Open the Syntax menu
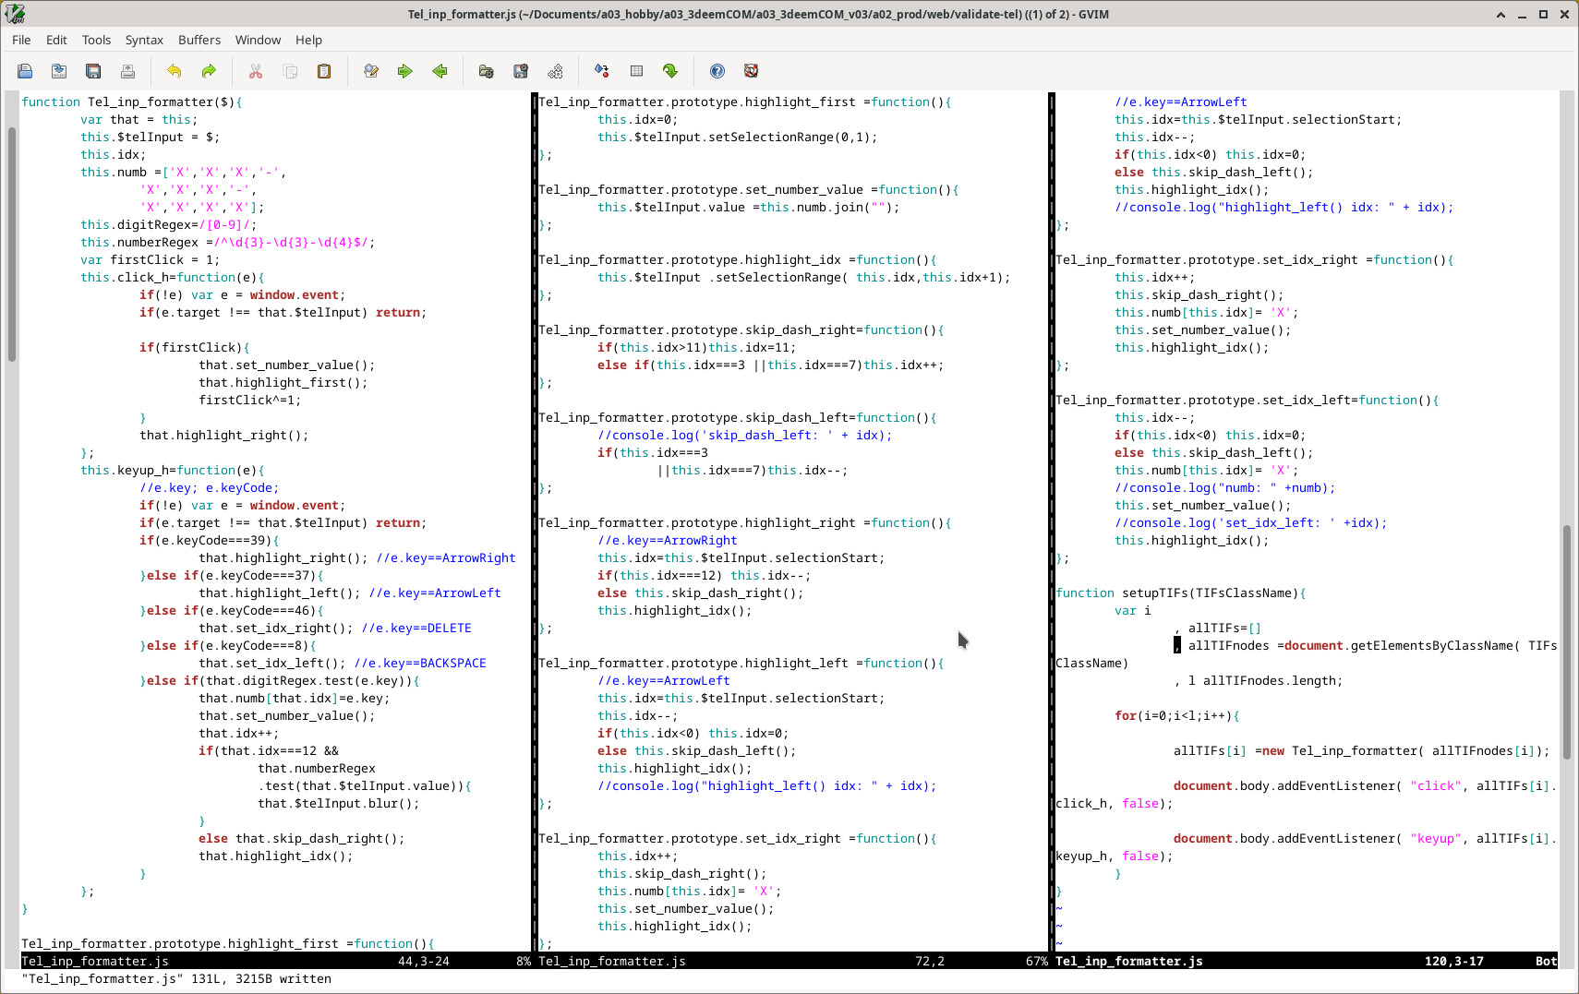Screen dimensions: 1579x994 click(x=144, y=40)
